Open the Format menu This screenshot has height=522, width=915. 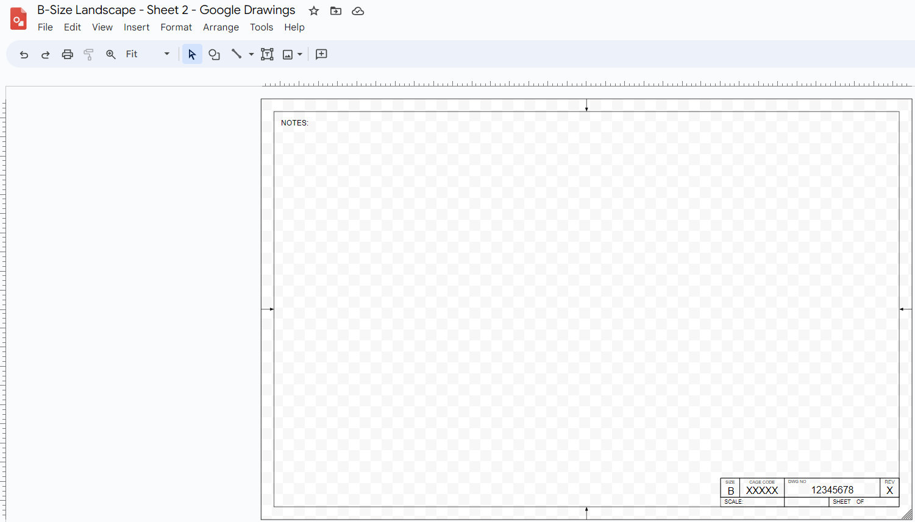pos(176,27)
